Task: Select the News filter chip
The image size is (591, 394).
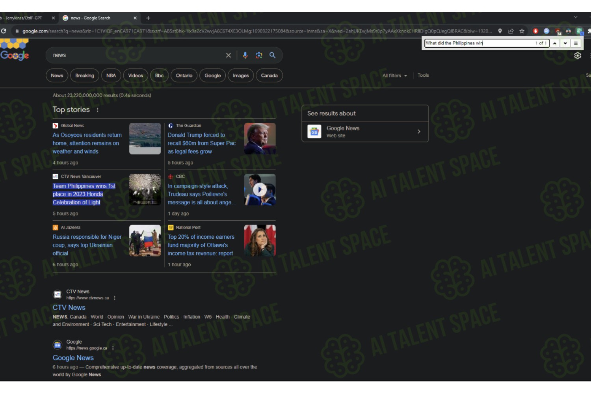Action: tap(57, 76)
